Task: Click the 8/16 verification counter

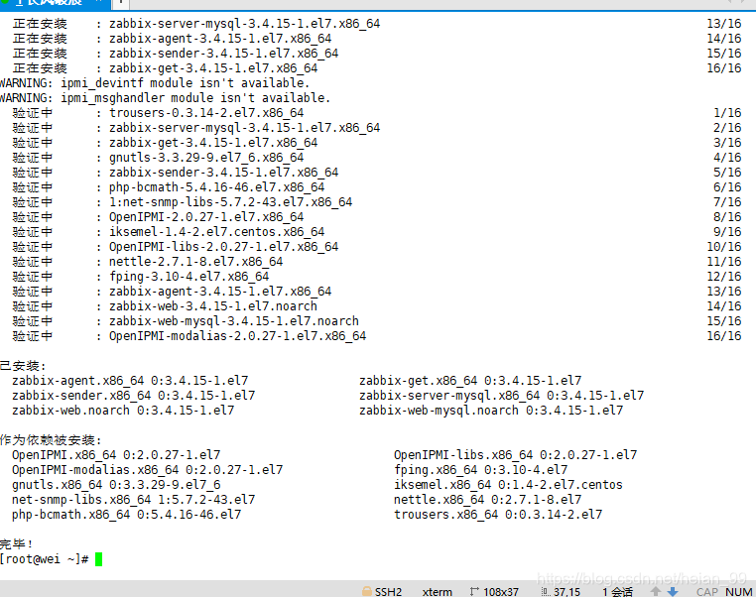Action: [727, 217]
